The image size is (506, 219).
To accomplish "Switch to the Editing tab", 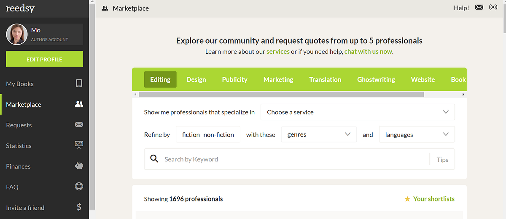I will point(160,79).
